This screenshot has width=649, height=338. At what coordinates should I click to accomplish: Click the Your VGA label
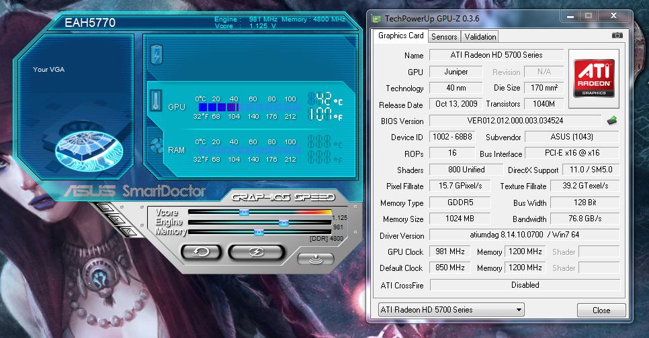(x=49, y=70)
